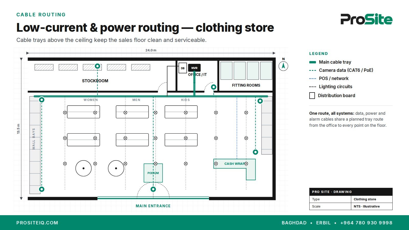Viewport: 409px width, 230px height.
Task: Click the KIDS section label
Action: [x=186, y=100]
